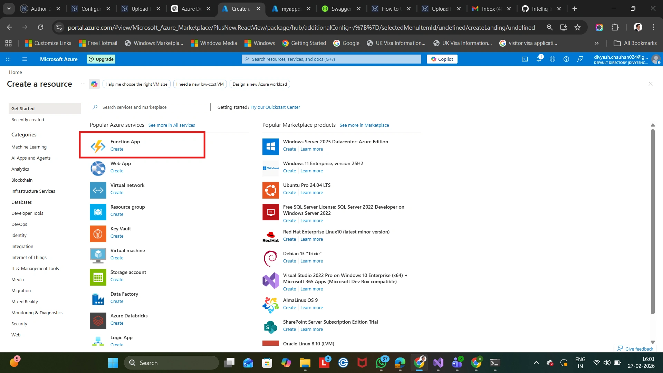Screen dimensions: 663x373
Task: Choose the AI Apps and Agents category
Action: 31,158
